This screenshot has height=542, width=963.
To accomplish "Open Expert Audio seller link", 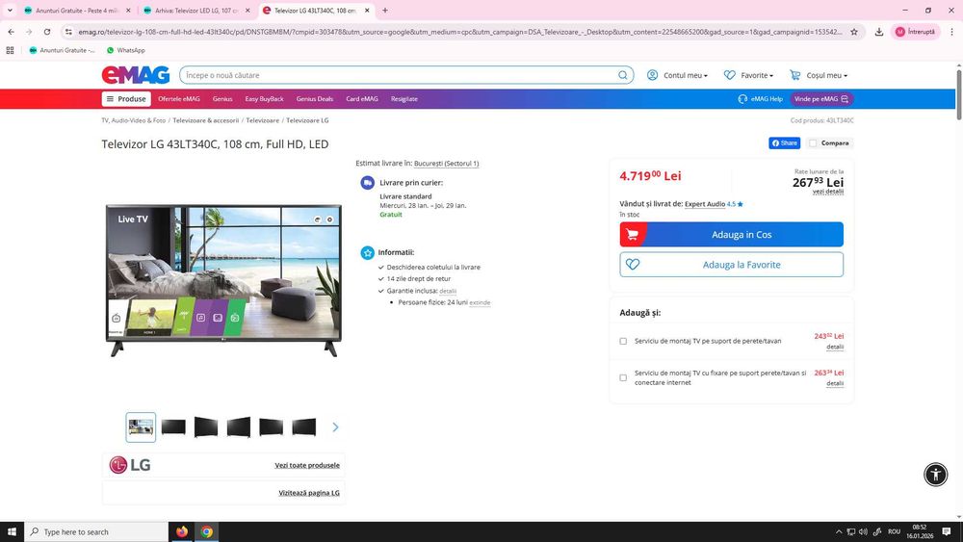I will (x=705, y=204).
